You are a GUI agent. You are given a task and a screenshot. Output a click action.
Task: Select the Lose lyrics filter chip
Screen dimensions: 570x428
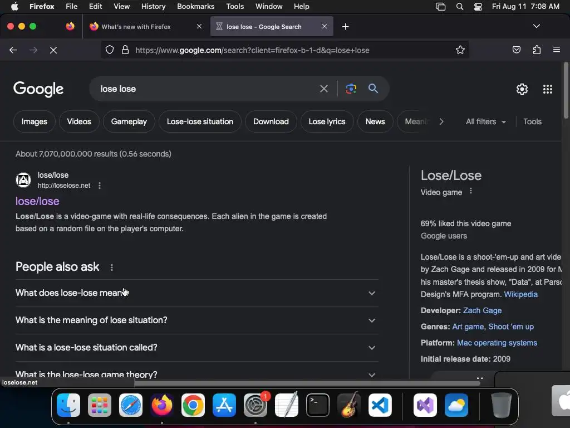[x=327, y=121]
